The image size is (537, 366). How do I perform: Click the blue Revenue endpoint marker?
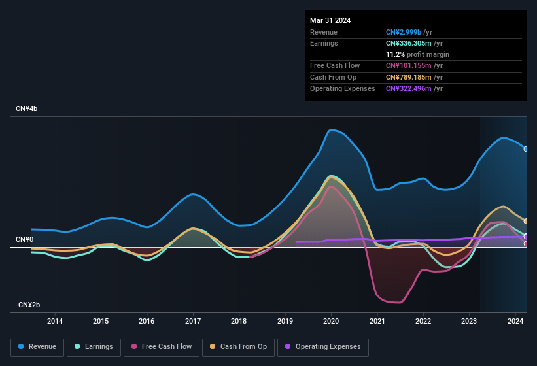pos(526,149)
